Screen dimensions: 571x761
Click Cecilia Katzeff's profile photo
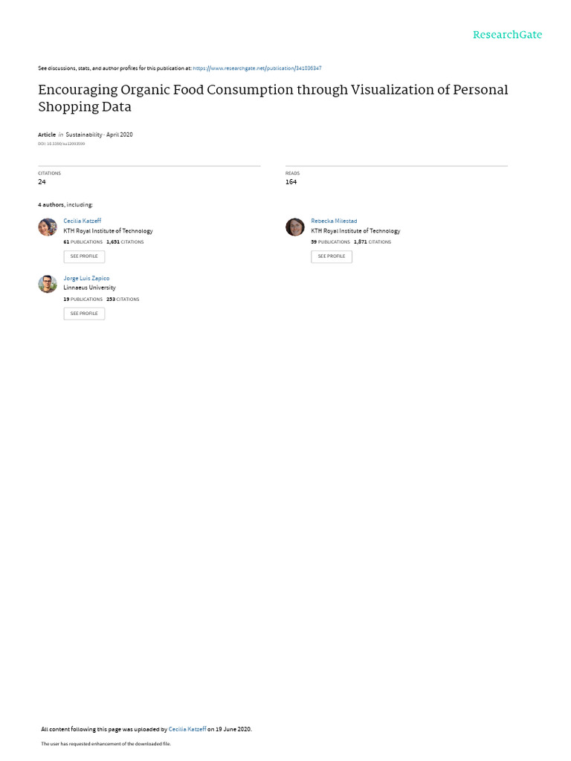(x=48, y=227)
